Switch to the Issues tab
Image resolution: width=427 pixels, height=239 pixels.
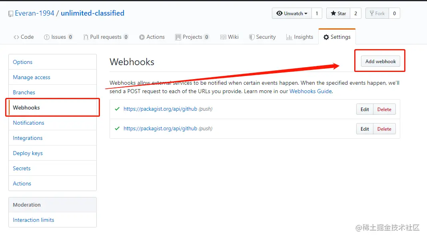coord(58,37)
